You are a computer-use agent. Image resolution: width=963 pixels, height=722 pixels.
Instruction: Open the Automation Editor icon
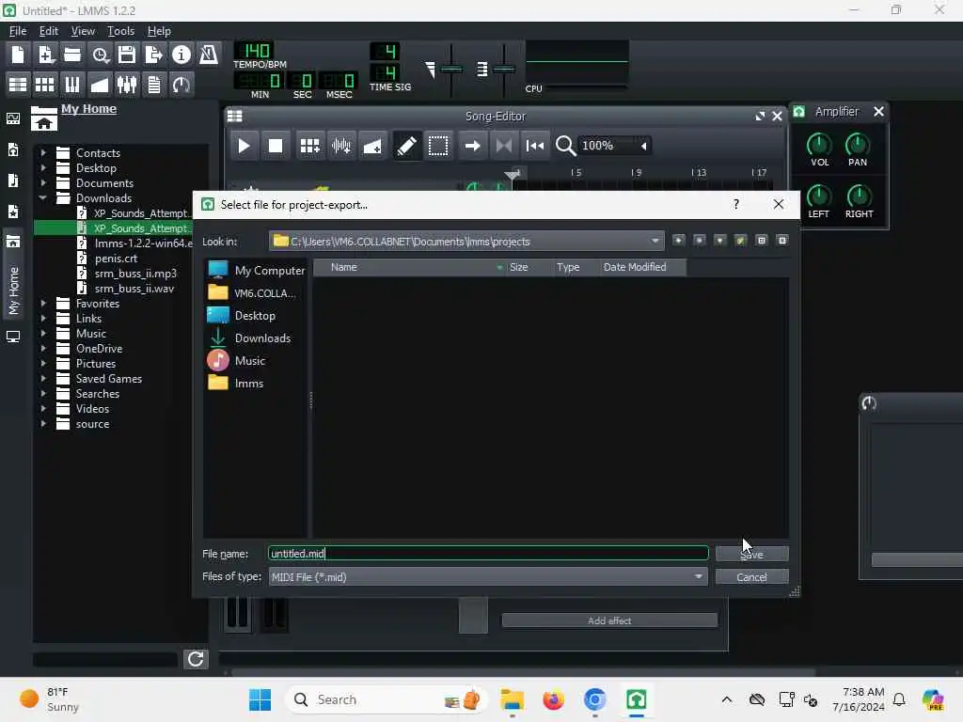click(100, 84)
